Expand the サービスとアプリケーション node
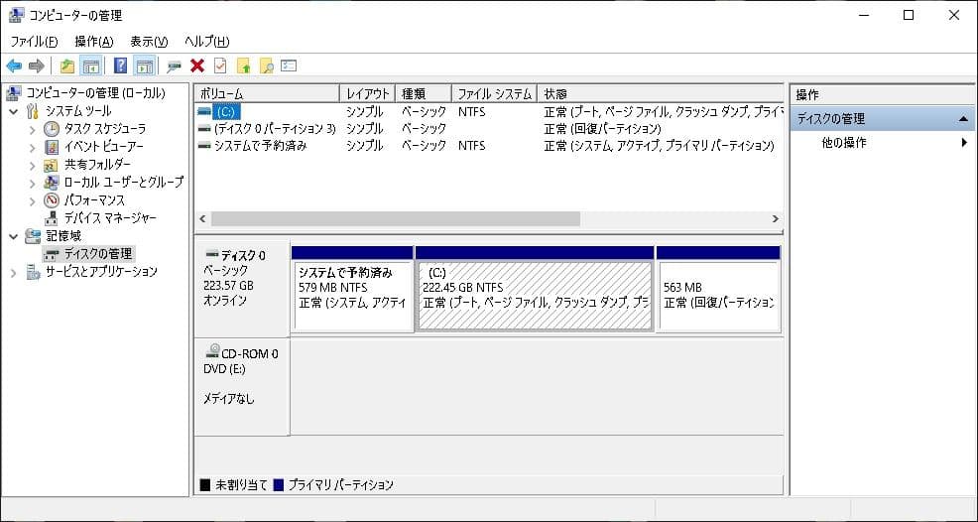This screenshot has width=978, height=522. tap(14, 272)
